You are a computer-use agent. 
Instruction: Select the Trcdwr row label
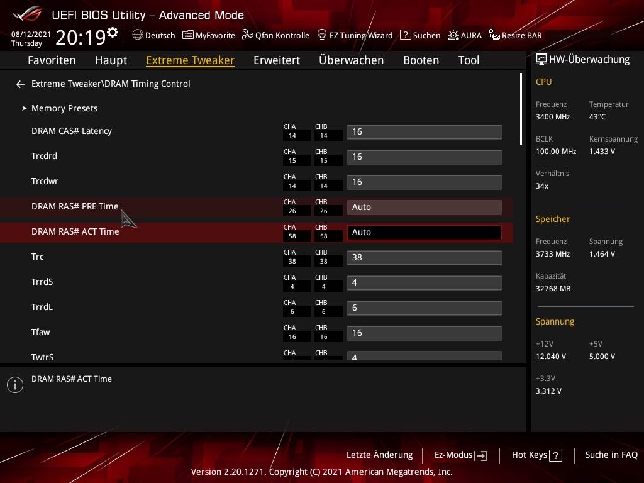click(x=45, y=181)
